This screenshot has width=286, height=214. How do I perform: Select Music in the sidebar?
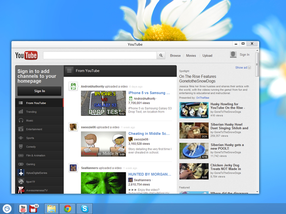[x=39, y=121]
